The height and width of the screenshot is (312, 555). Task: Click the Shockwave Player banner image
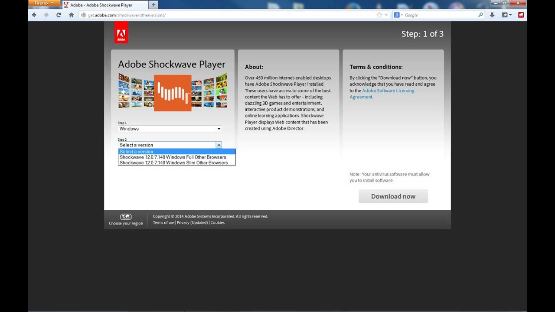click(x=173, y=92)
